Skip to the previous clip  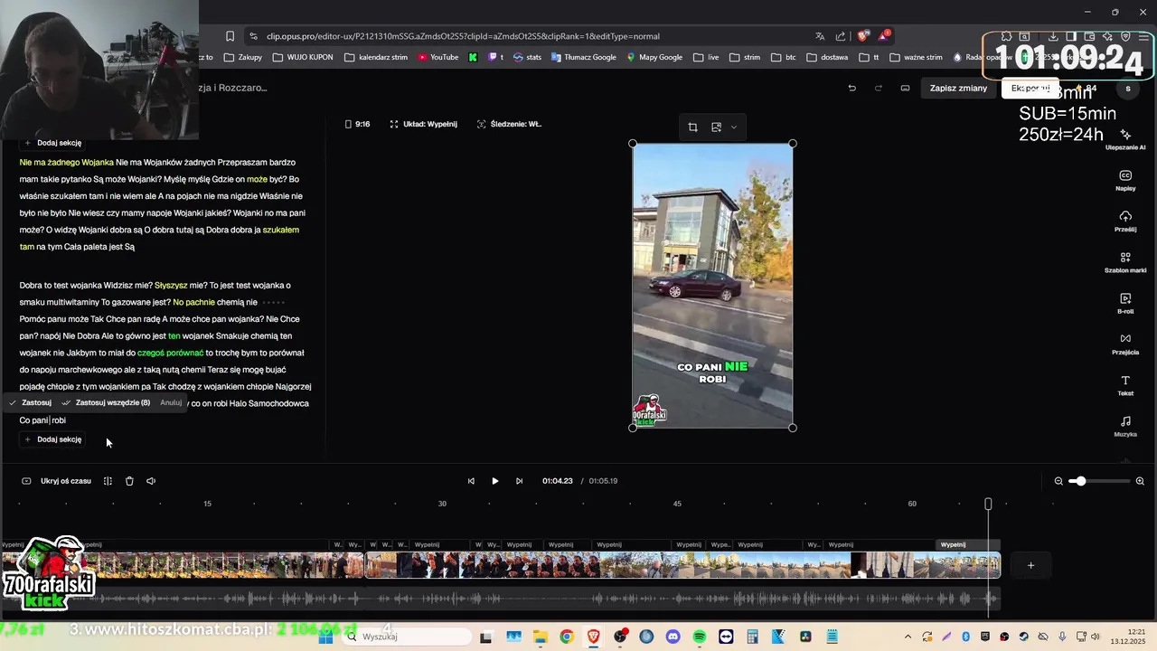(471, 481)
